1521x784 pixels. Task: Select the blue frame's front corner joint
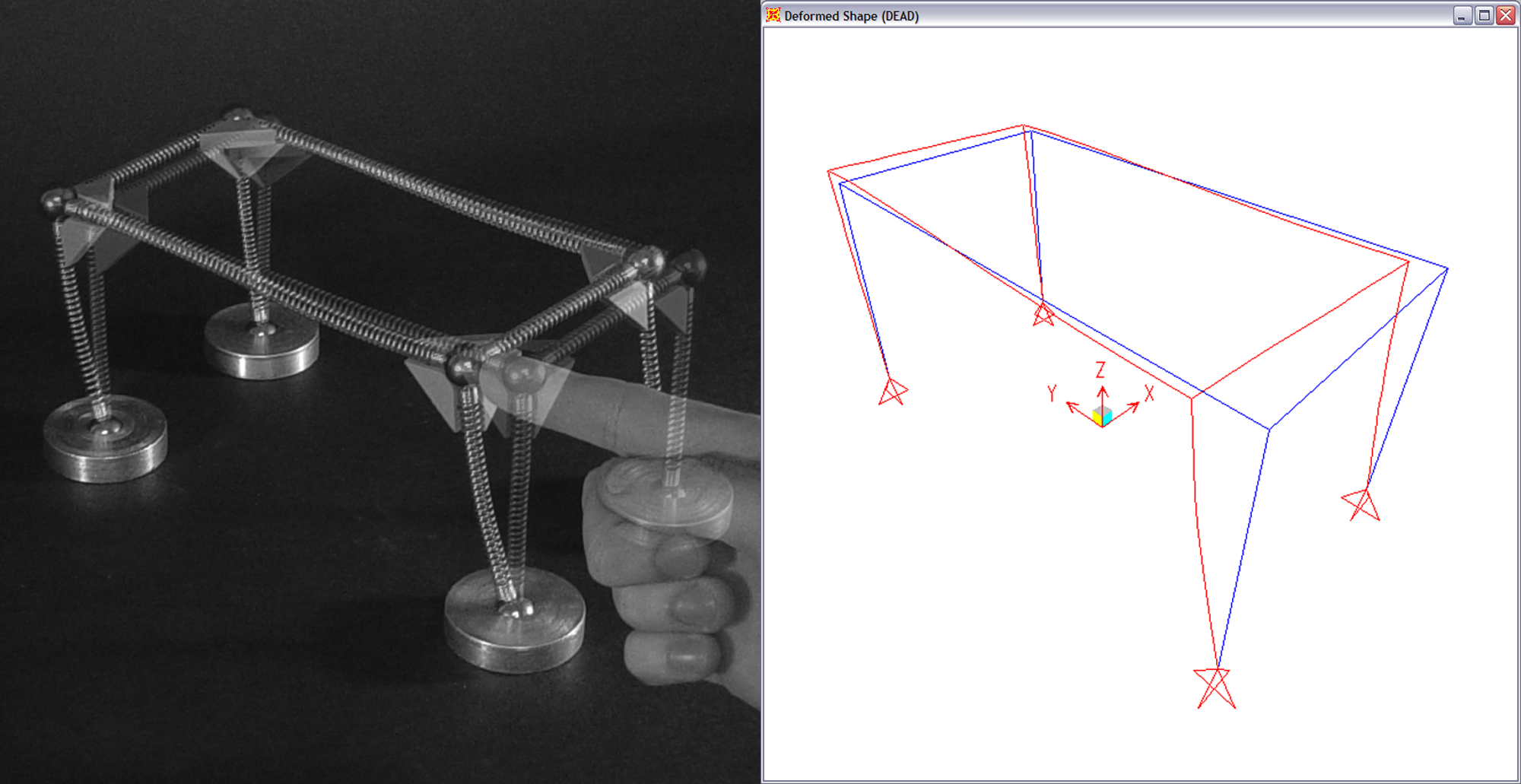(x=1269, y=430)
